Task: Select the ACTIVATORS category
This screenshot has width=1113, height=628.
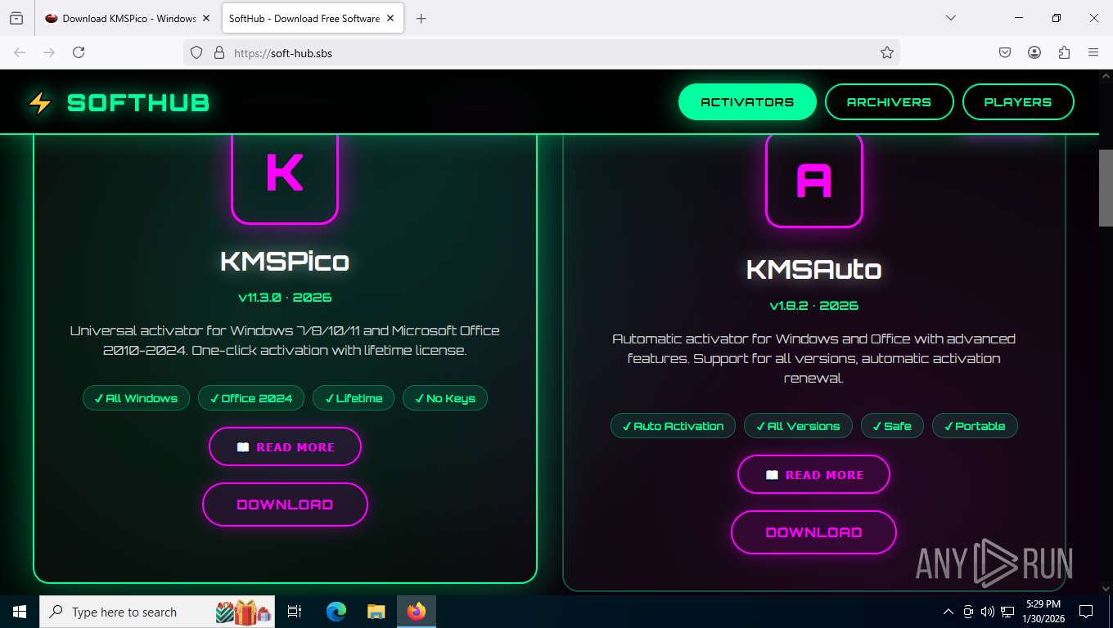Action: click(x=747, y=102)
